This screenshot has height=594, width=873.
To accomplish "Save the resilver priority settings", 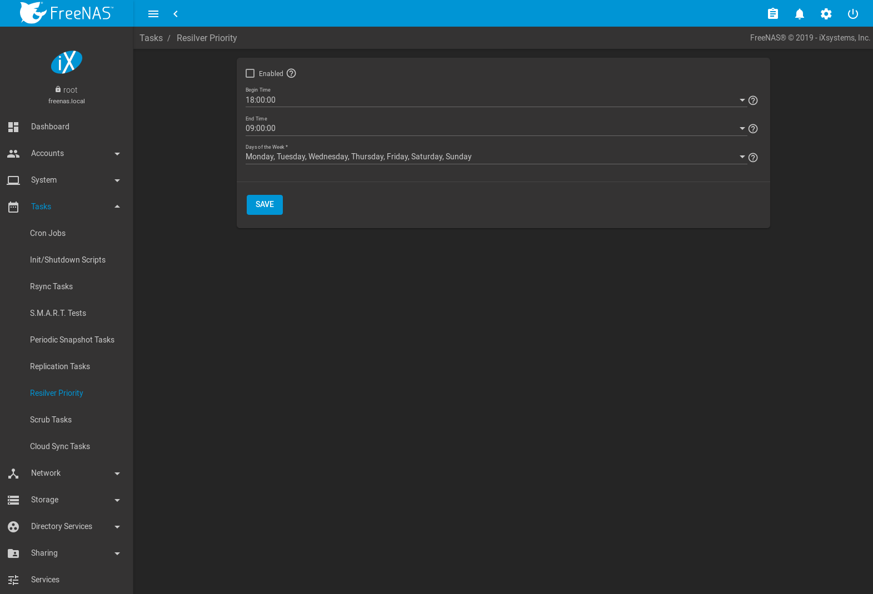I will 265,205.
